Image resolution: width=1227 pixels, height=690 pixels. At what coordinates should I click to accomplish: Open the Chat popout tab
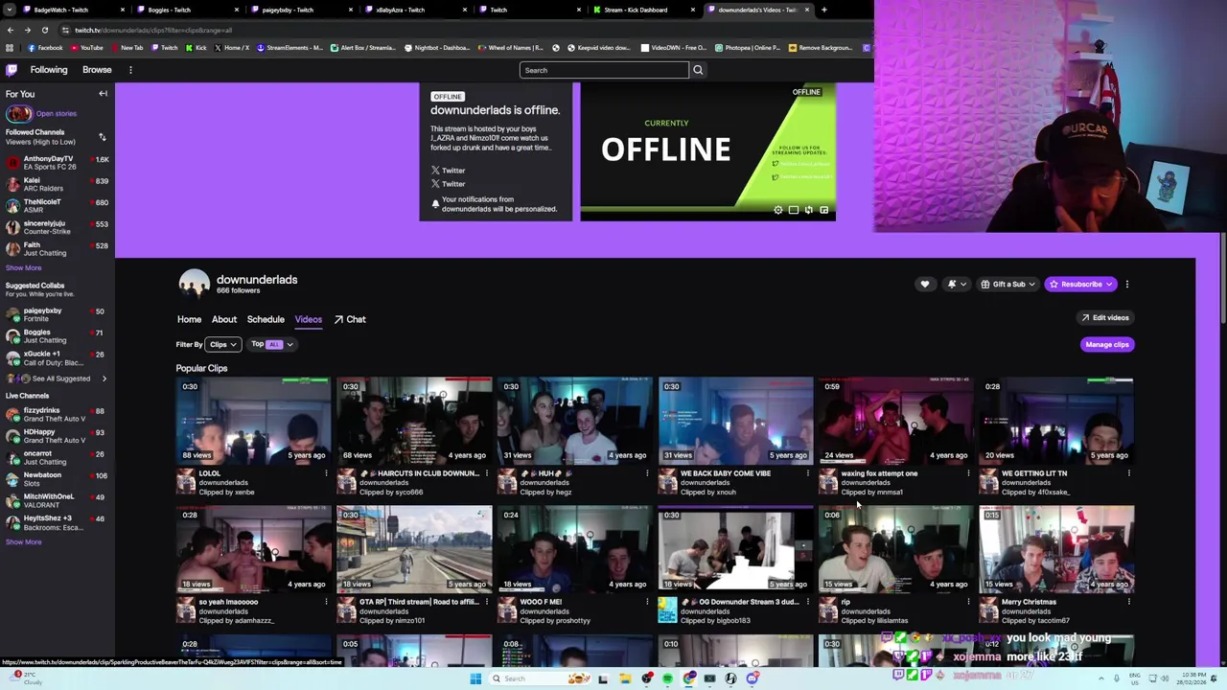pos(350,319)
